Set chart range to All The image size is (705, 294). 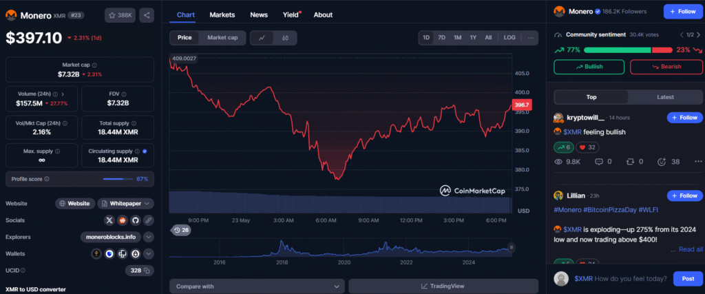click(x=488, y=38)
